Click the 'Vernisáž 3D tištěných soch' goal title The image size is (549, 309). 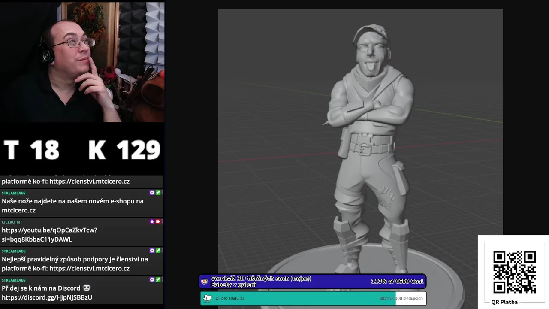pos(261,282)
